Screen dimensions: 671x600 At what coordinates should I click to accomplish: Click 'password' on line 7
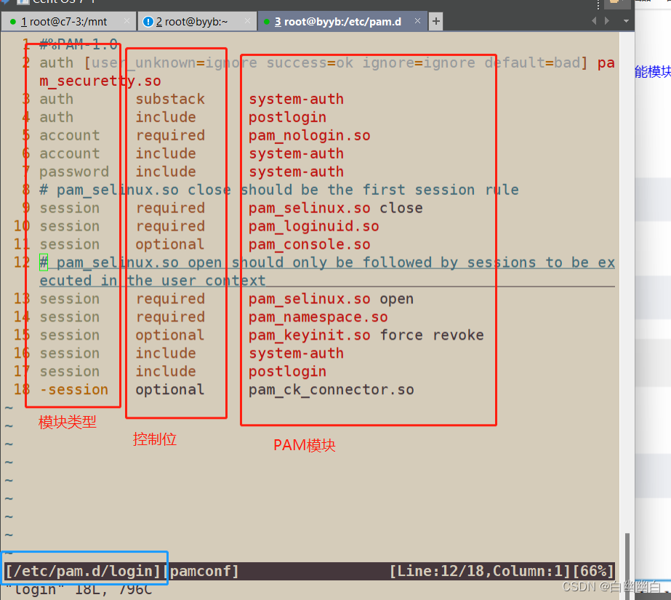tap(74, 172)
